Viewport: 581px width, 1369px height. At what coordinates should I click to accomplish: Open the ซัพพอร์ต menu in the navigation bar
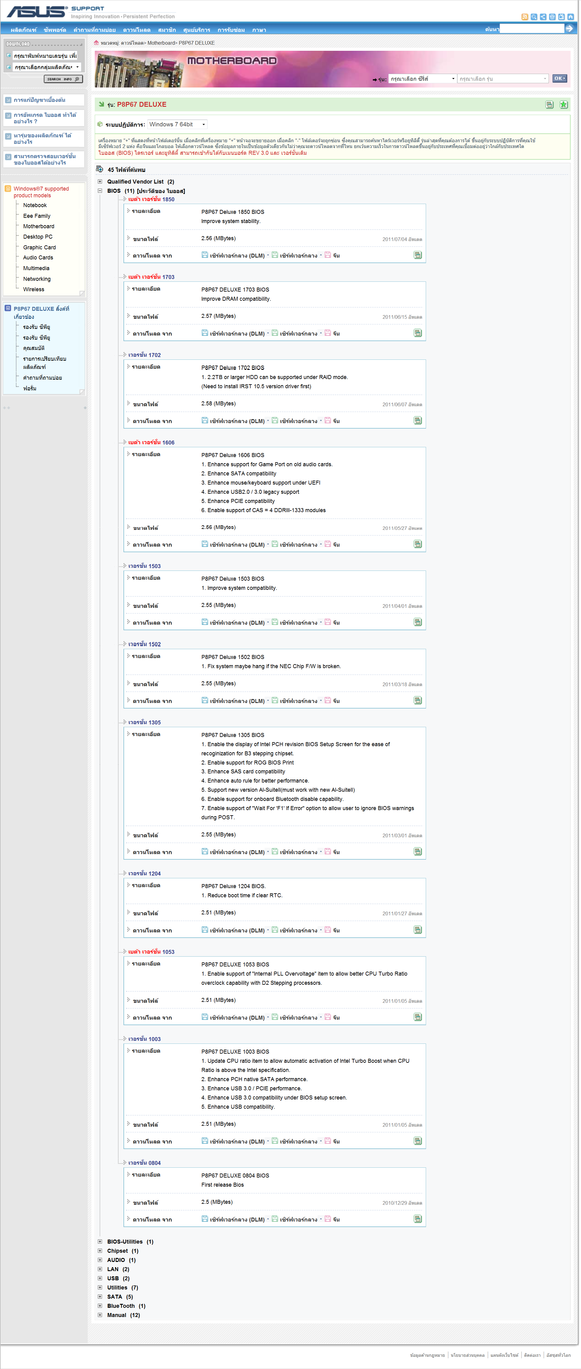click(55, 30)
